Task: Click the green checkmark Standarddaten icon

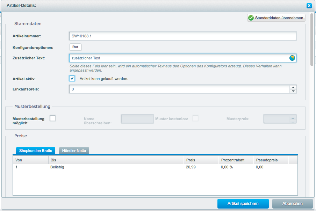Action: click(251, 18)
